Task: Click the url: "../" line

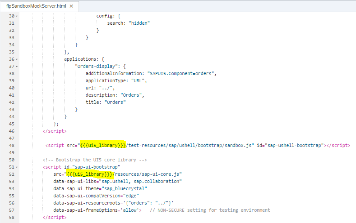Action: pos(100,88)
